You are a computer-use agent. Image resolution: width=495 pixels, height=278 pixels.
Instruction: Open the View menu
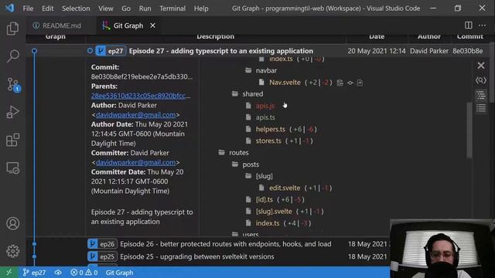click(x=106, y=8)
